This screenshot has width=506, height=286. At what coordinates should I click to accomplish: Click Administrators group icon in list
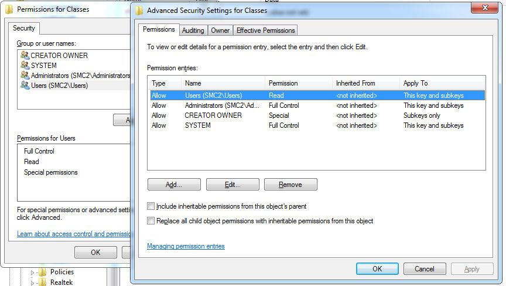click(25, 75)
